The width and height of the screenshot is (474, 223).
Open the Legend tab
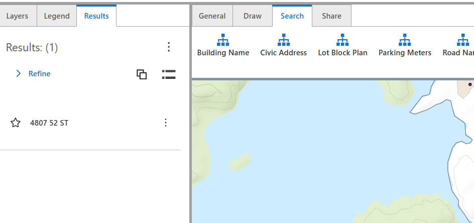pos(57,16)
